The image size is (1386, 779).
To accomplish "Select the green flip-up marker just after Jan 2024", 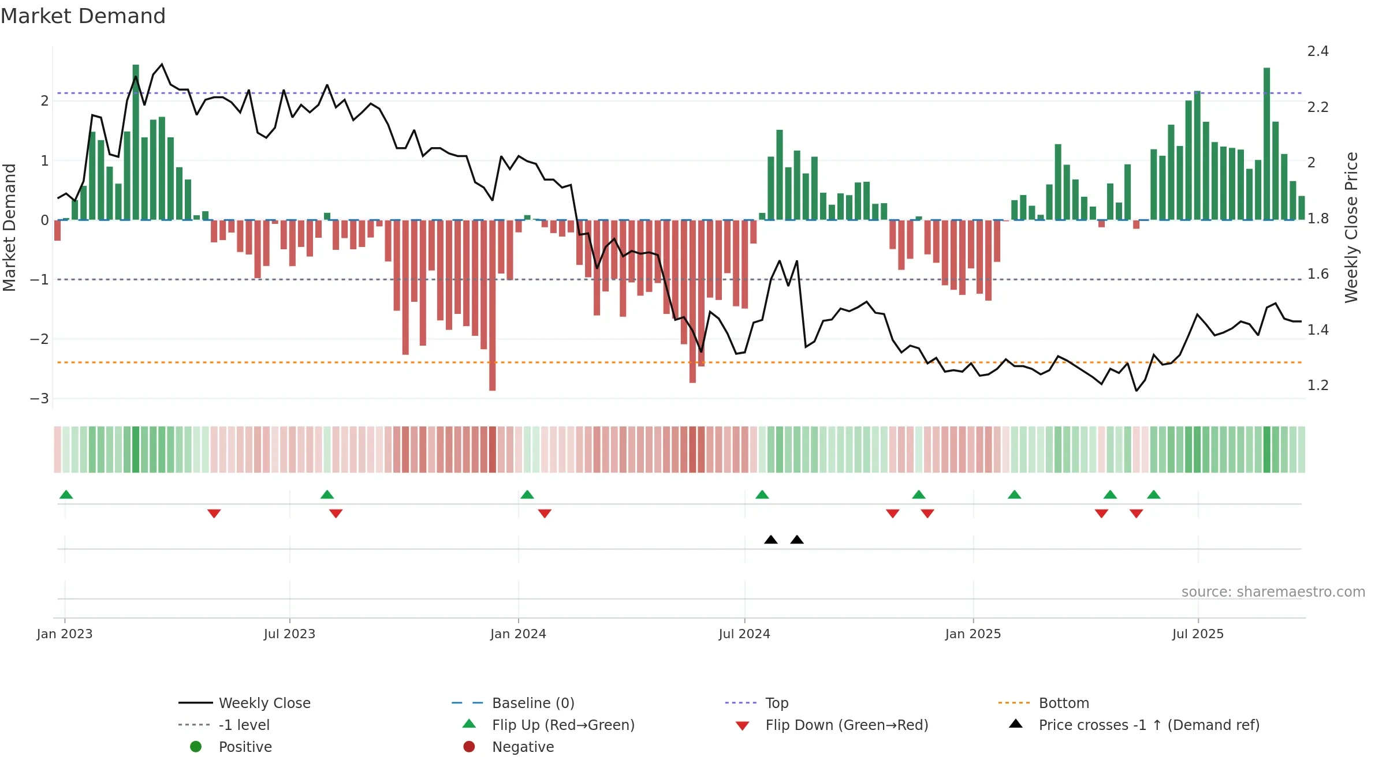I will click(x=527, y=495).
